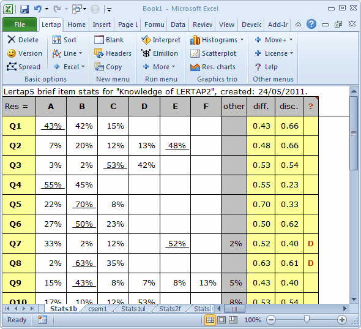
Task: Run Elmillon from the Run menu
Action: point(159,53)
